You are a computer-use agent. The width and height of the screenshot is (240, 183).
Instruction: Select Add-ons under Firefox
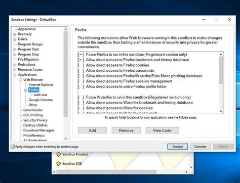pos(41,95)
